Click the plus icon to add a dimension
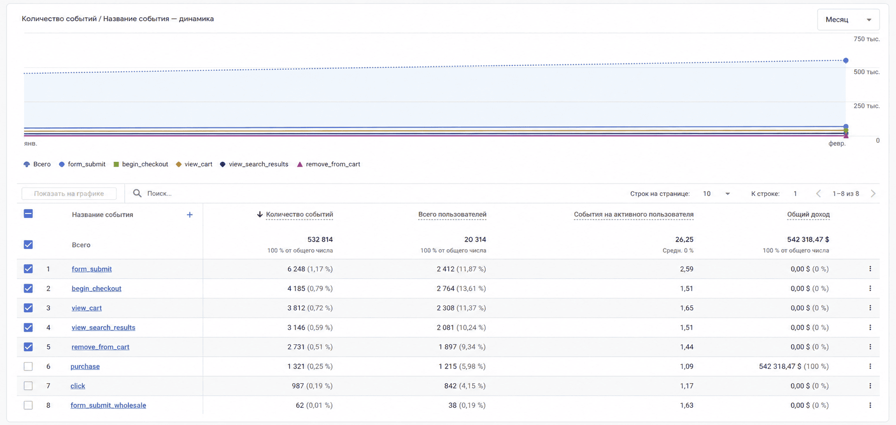Screen dimensions: 896x425 click(189, 214)
